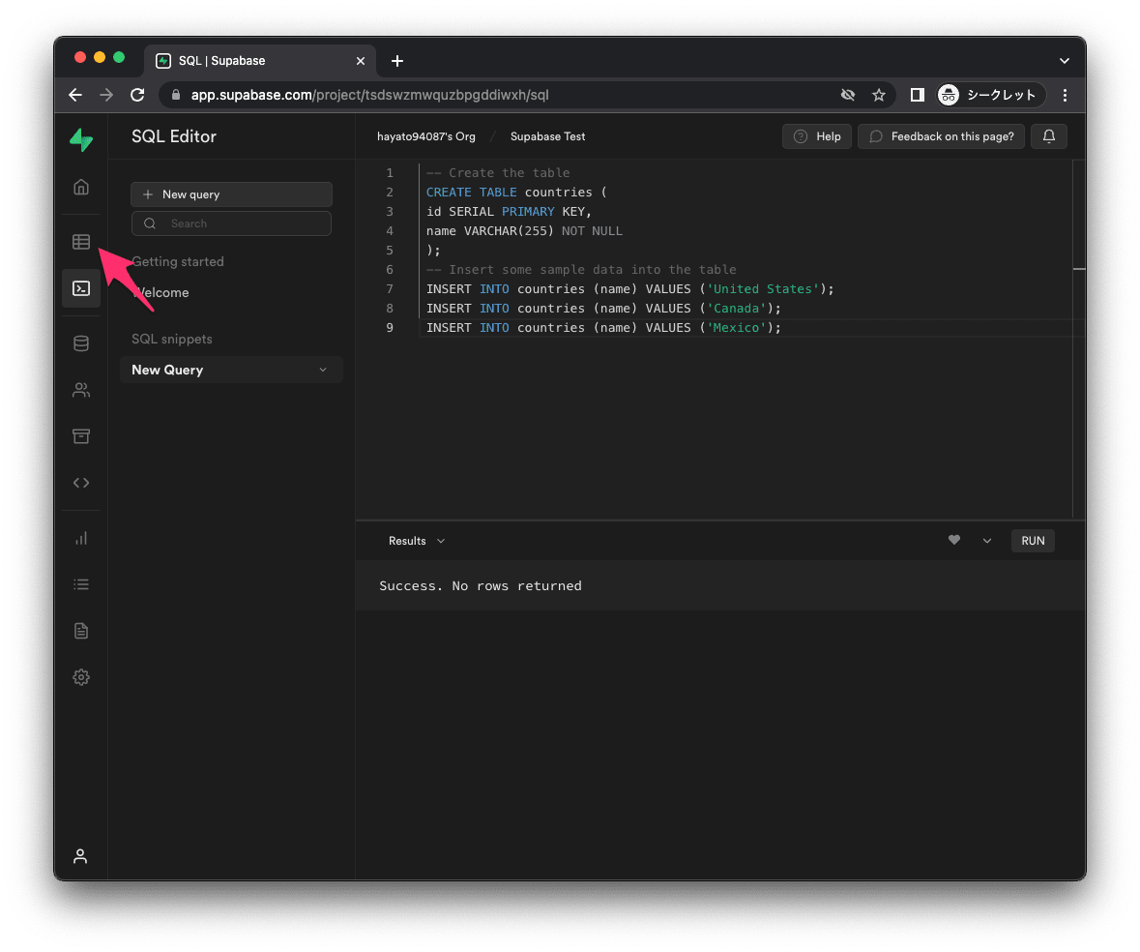
Task: Close the SQL | Supabase tab
Action: 360,61
